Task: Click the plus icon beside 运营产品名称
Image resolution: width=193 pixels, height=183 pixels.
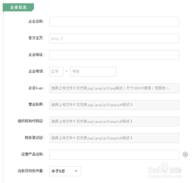Action: (x=185, y=155)
